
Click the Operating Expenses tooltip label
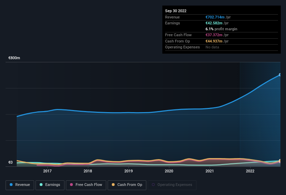pos(183,47)
